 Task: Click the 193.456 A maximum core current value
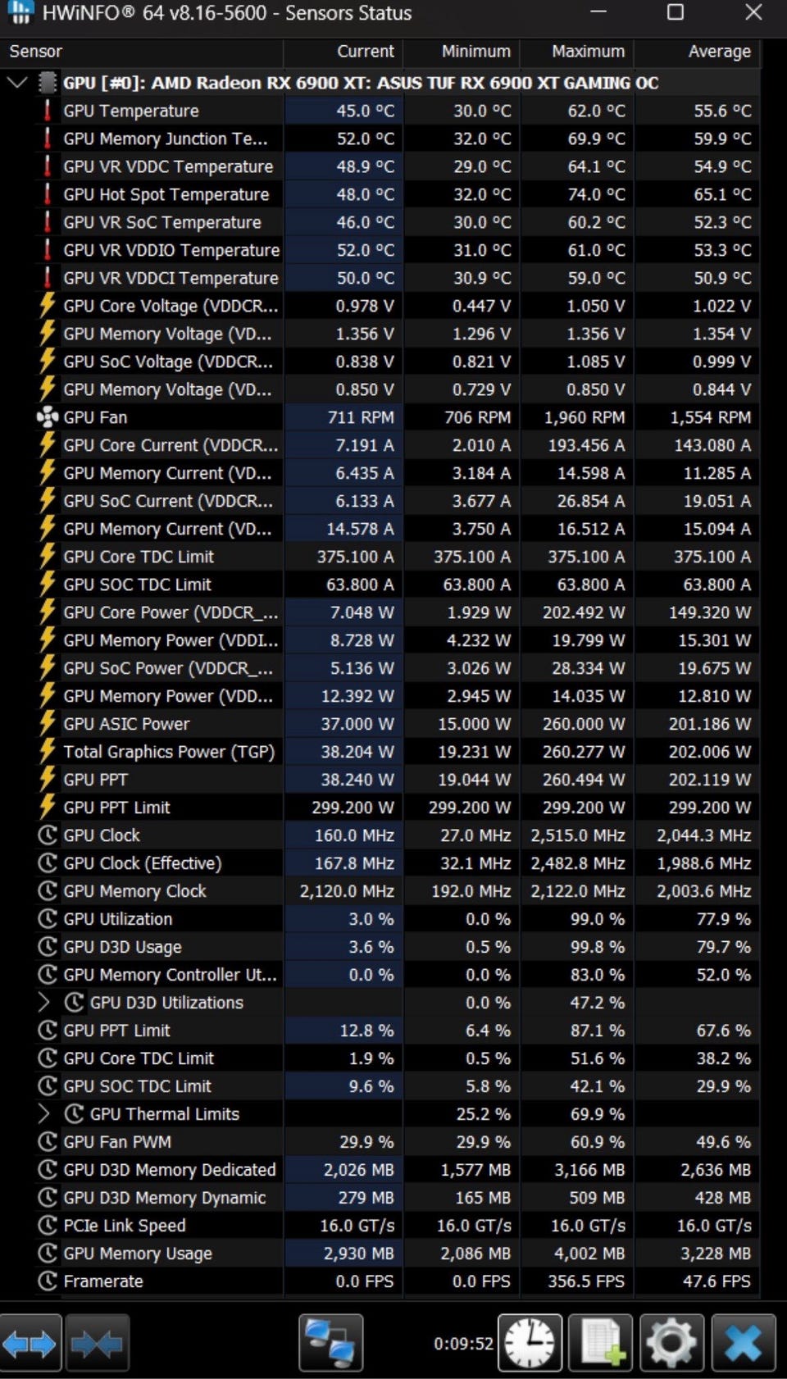coord(586,445)
